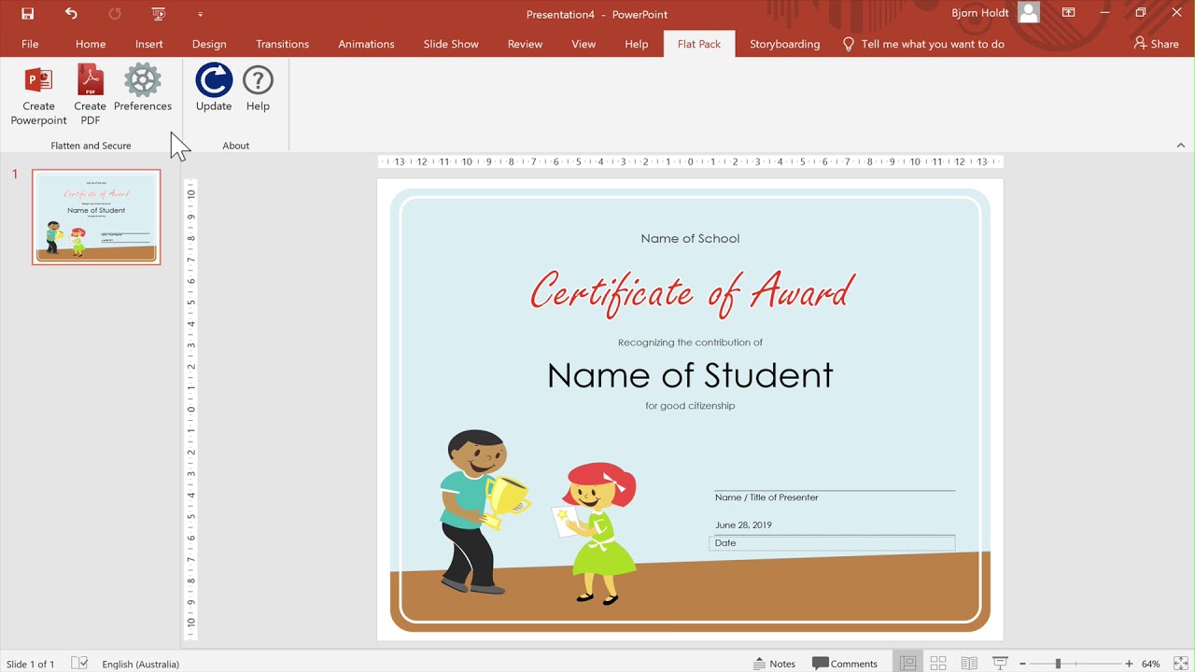This screenshot has height=672, width=1195.
Task: Click the Name of Student text
Action: point(690,375)
